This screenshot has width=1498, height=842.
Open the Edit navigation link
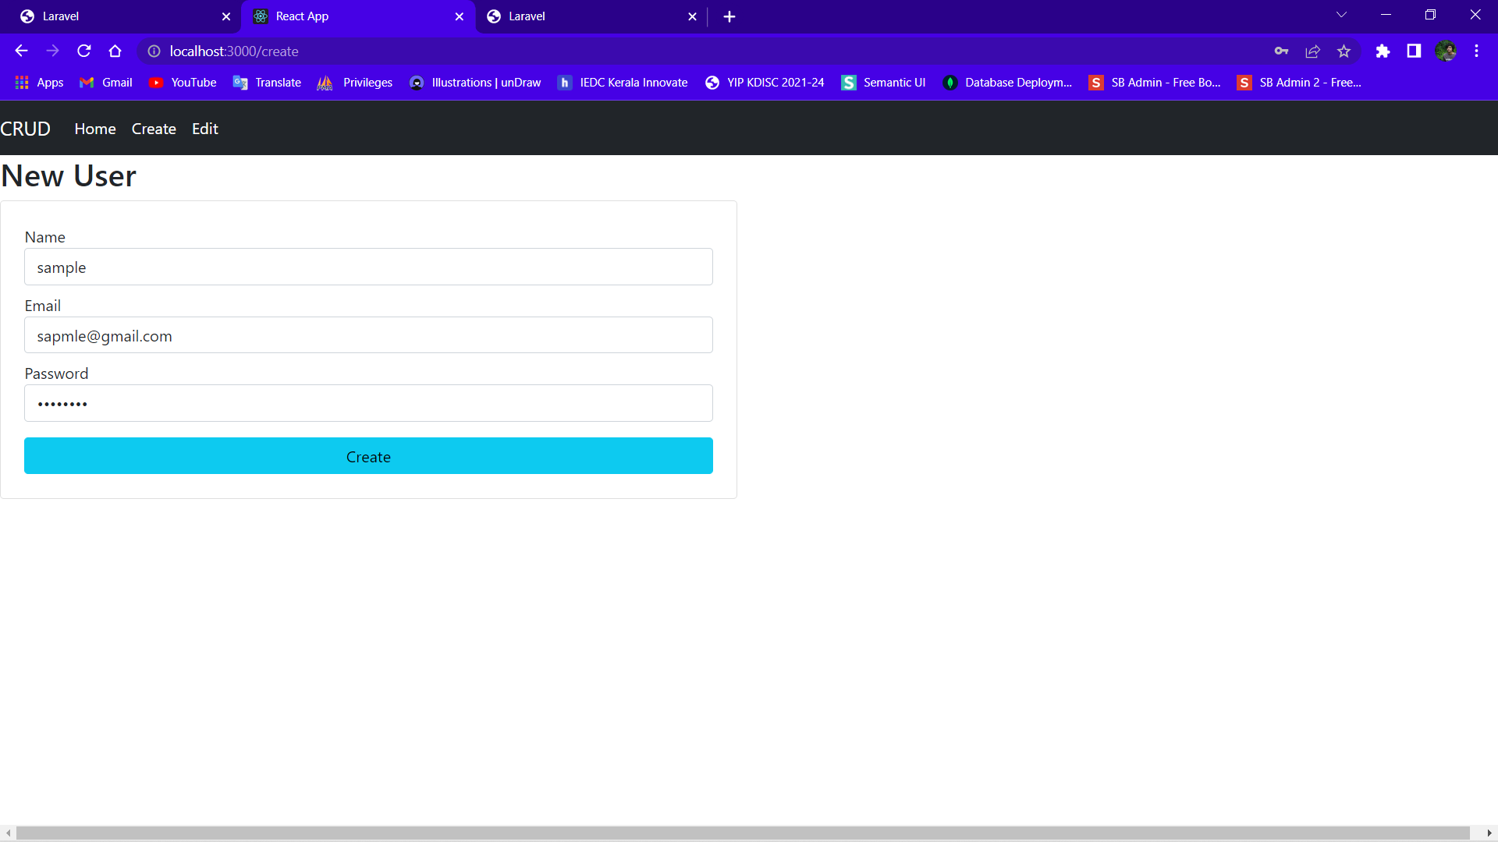coord(204,128)
